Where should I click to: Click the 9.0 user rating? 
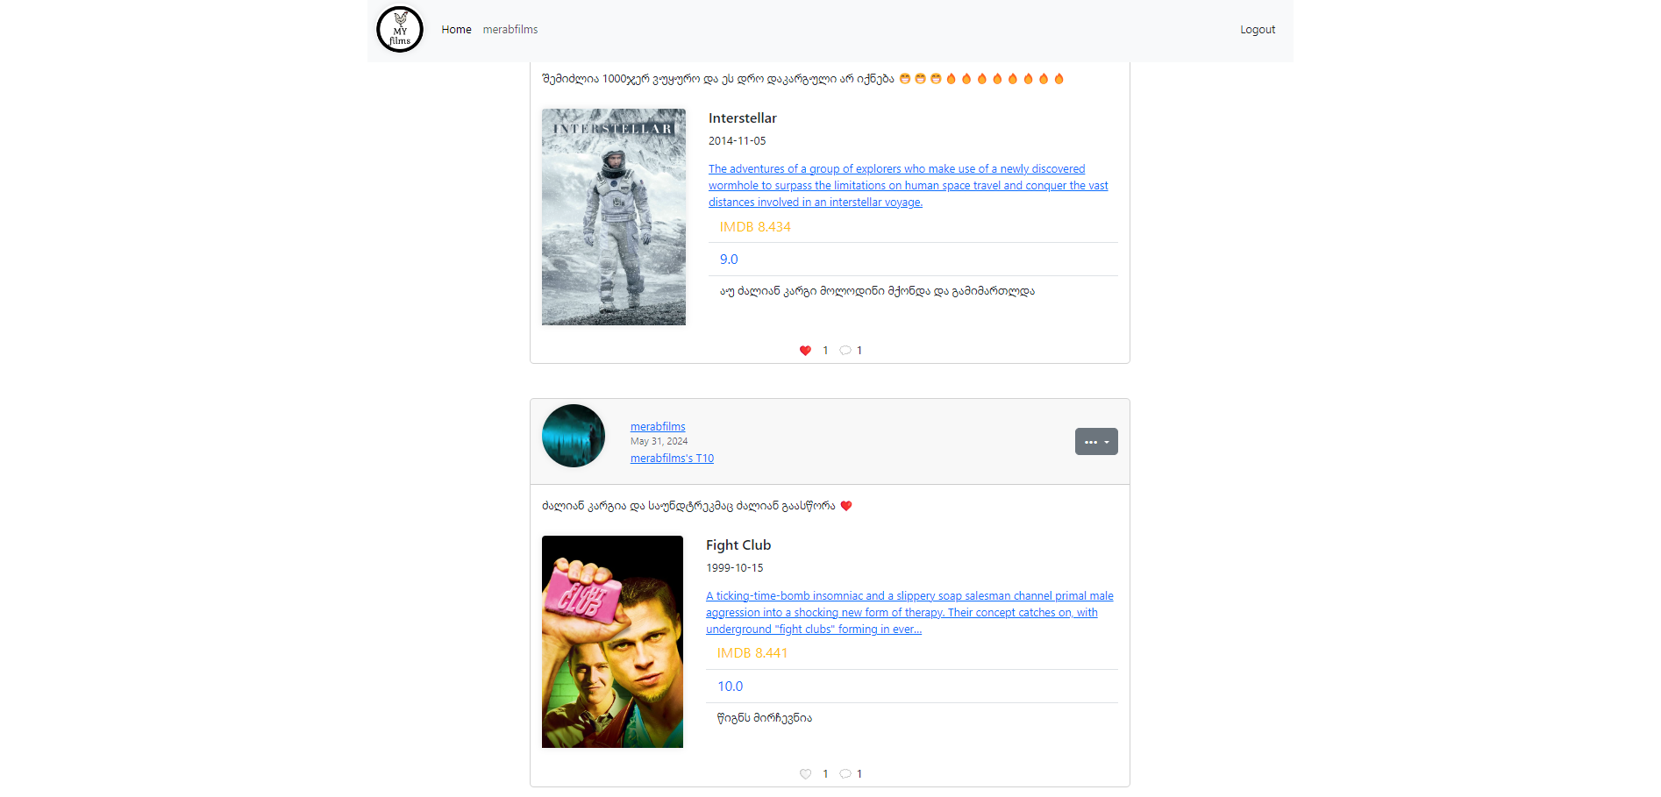point(729,260)
